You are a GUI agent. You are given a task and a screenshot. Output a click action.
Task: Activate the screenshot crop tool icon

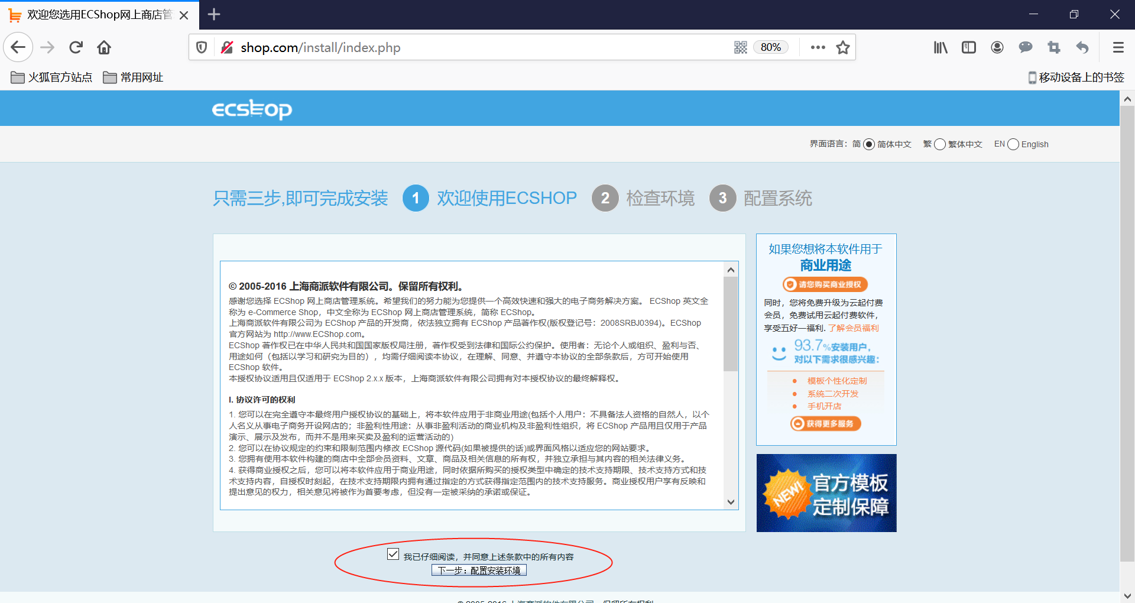(1054, 47)
